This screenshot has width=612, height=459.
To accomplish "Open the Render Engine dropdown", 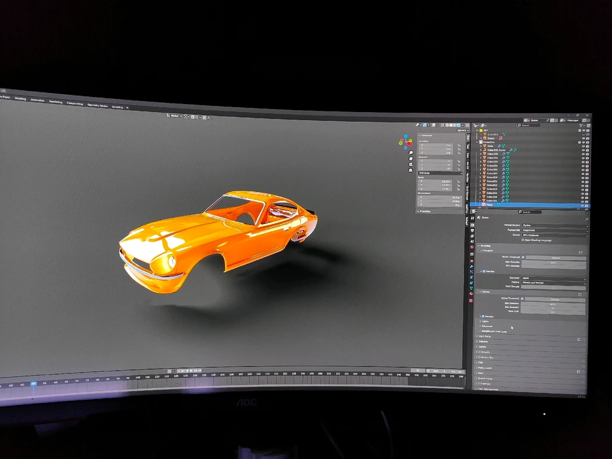I will pos(554,225).
